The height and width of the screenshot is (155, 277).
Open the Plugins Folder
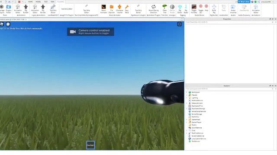[9, 9]
